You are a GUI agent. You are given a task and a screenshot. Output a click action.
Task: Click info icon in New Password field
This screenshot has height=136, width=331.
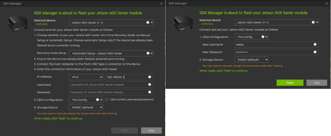tap(315, 52)
